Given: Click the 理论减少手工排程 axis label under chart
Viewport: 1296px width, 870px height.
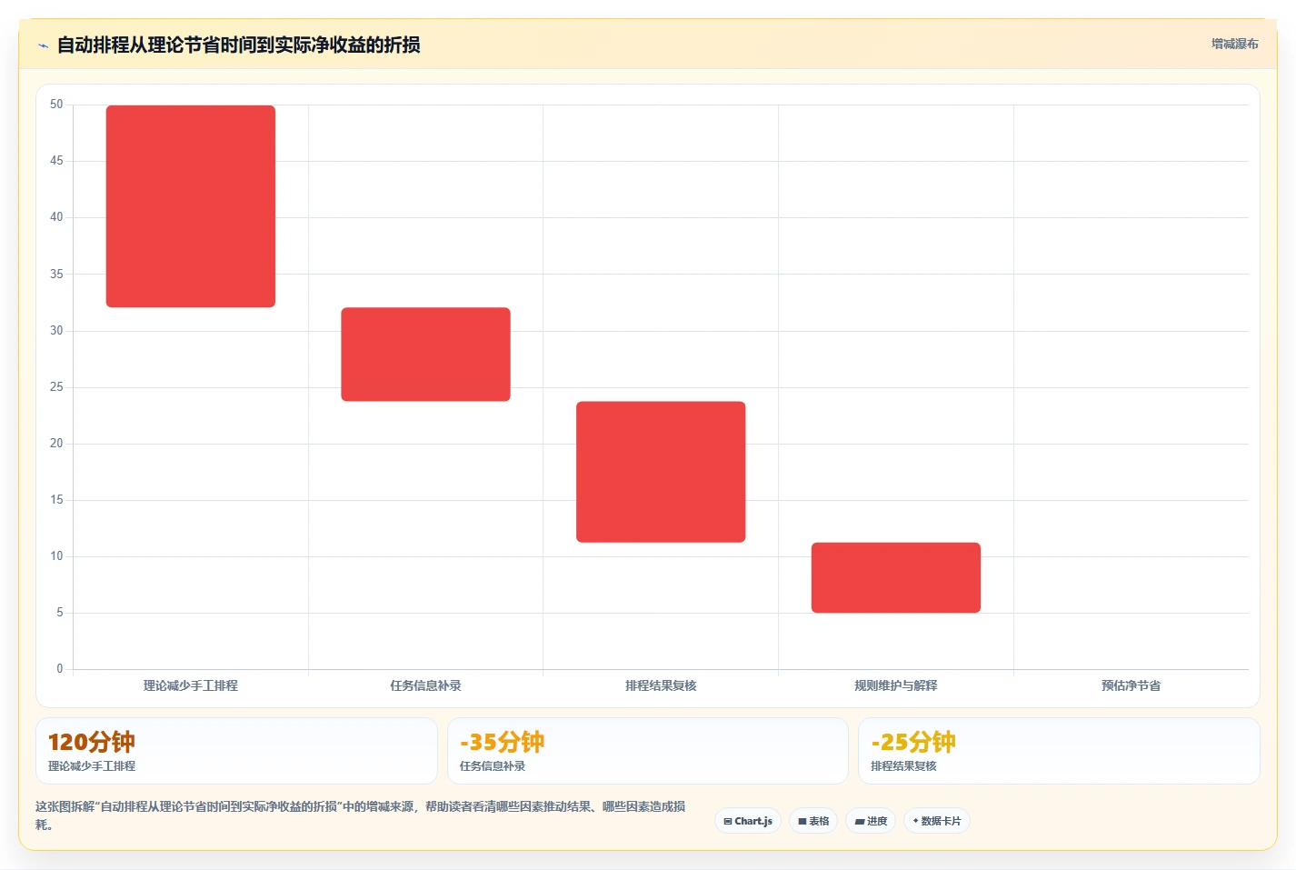Looking at the screenshot, I should pyautogui.click(x=191, y=685).
